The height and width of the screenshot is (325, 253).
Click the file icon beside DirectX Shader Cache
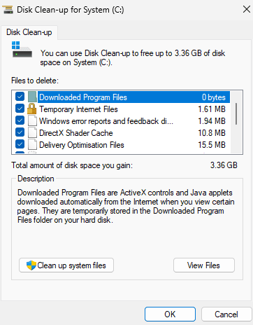click(x=32, y=133)
